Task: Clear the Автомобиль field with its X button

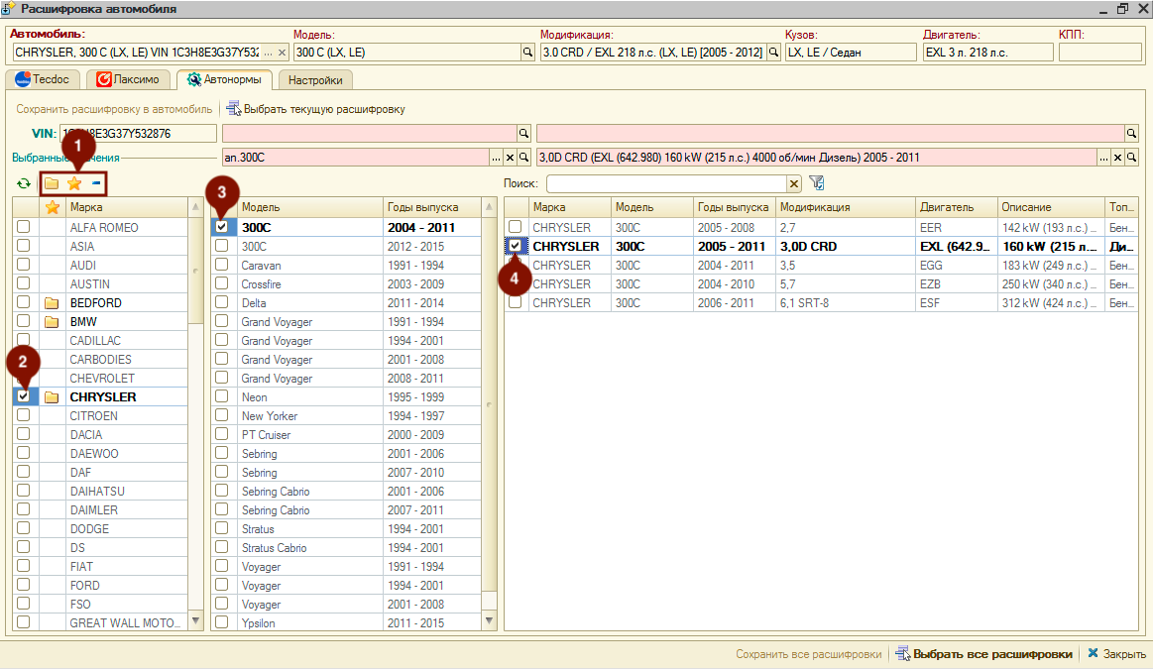Action: [281, 53]
